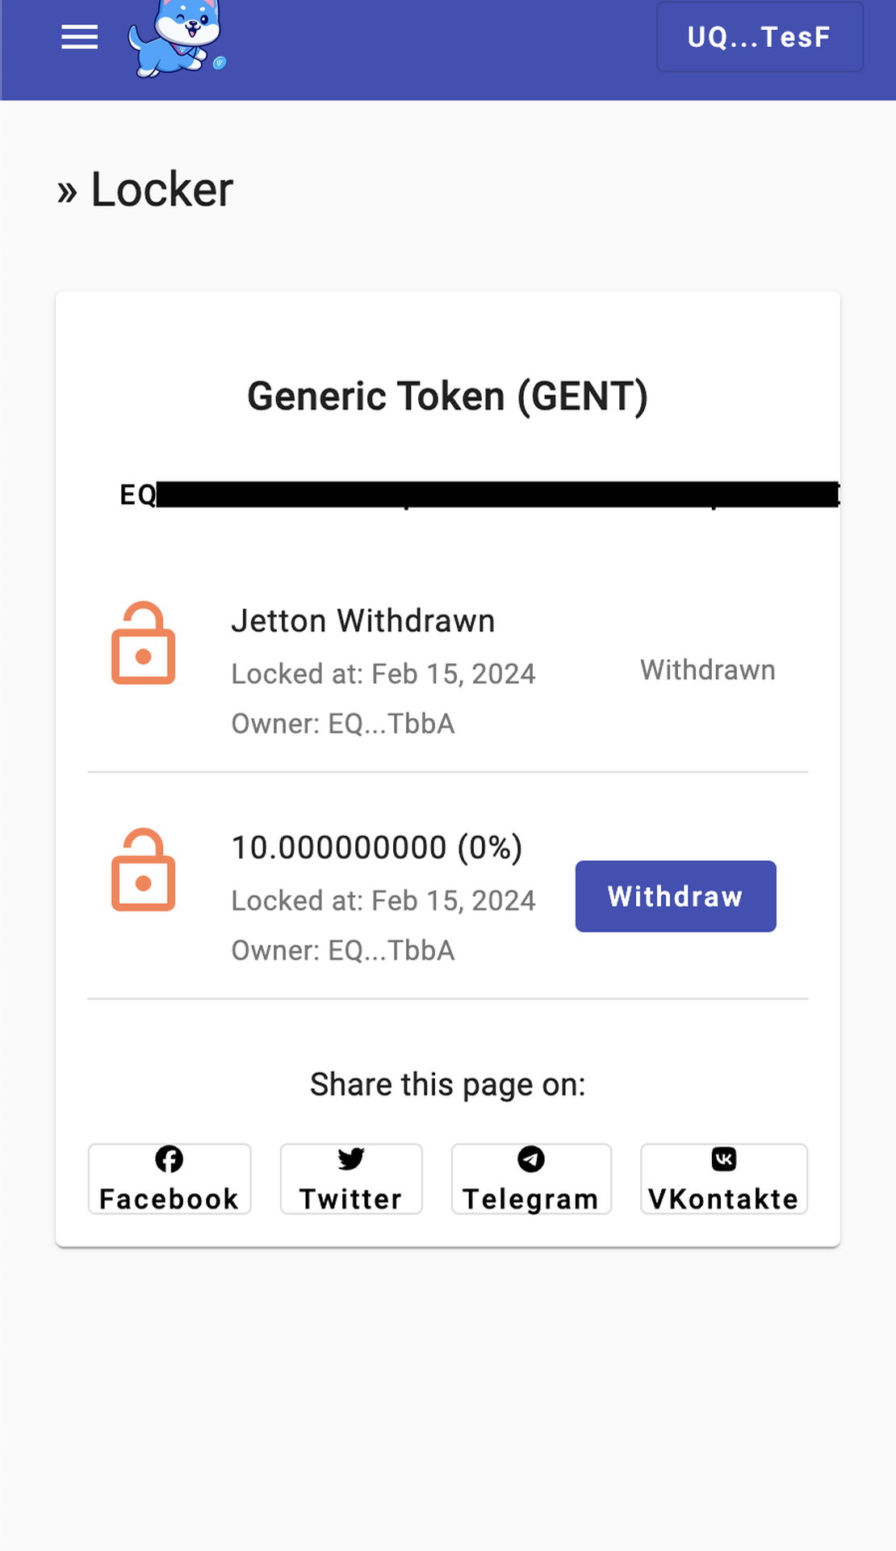Screen dimensions: 896x1551
Task: Select the 10.000000000 (0%) locked amount
Action: click(x=377, y=847)
